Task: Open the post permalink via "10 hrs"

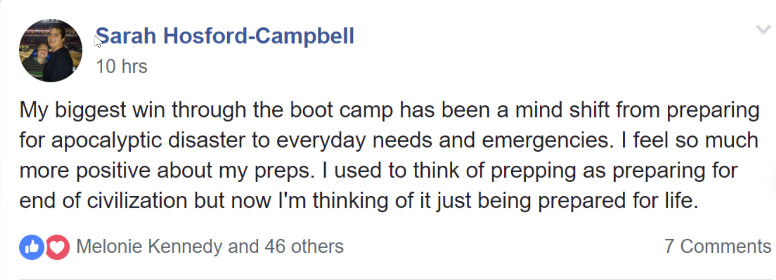Action: coord(121,66)
